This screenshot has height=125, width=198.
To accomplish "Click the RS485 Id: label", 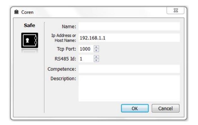I will tap(65, 59).
